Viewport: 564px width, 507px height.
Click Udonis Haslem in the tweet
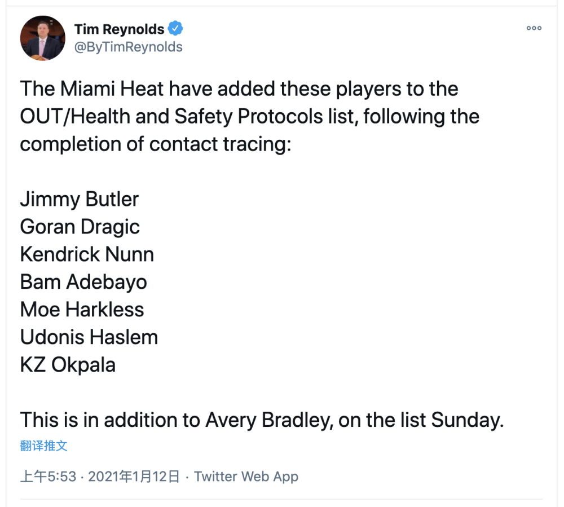[89, 337]
